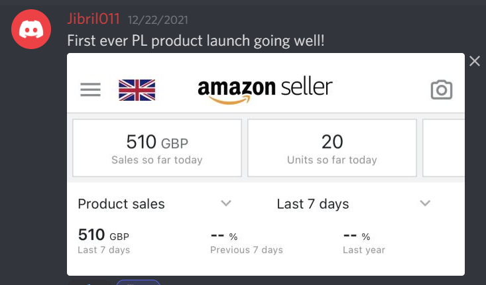Select the Sales so far today card
The image size is (486, 285).
(x=156, y=148)
